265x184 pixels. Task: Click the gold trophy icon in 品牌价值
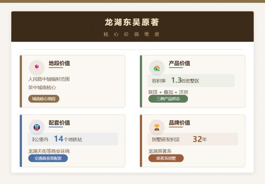pos(157,127)
